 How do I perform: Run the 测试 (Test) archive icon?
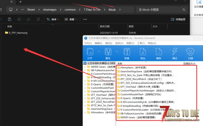pos(174,53)
